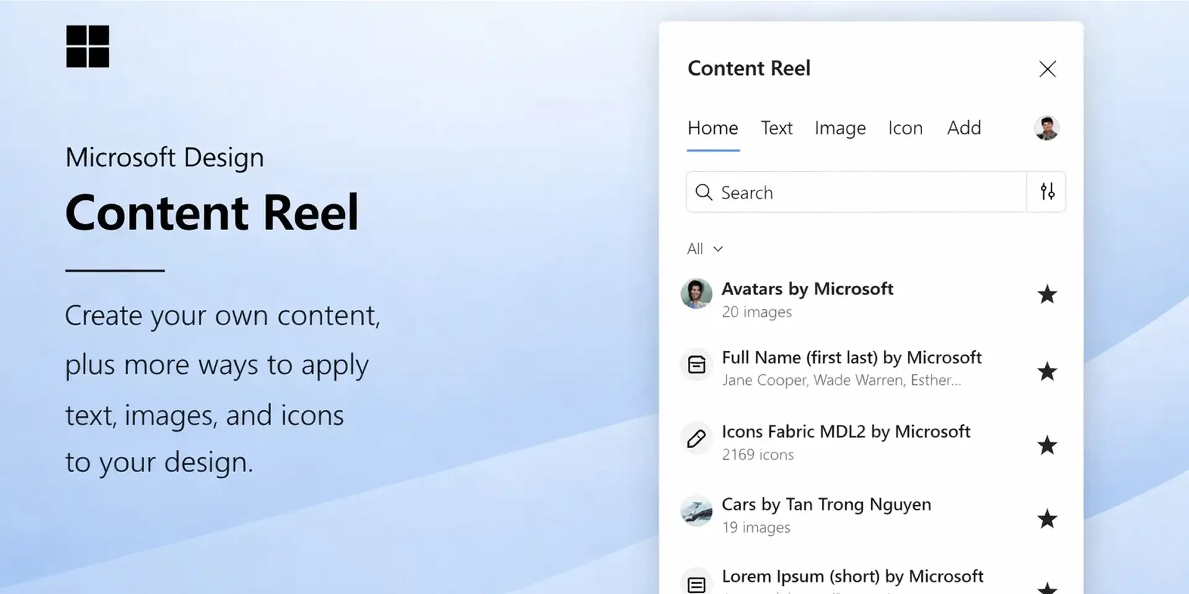Click the Lorem Ipsum text collection icon
This screenshot has height=594, width=1189.
[697, 583]
